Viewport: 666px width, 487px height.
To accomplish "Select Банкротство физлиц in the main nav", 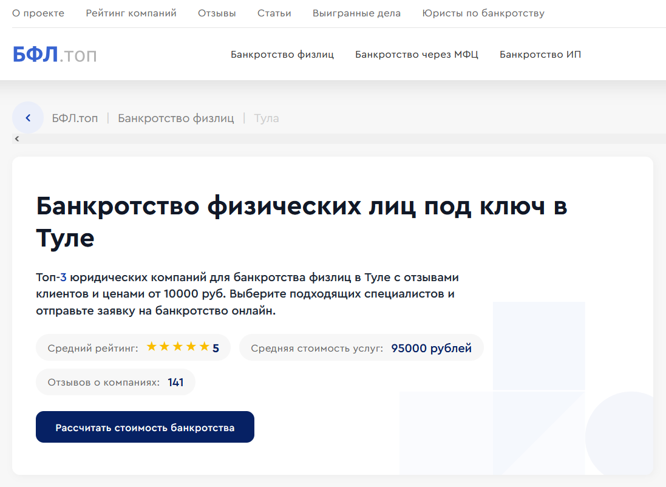I will click(x=282, y=55).
